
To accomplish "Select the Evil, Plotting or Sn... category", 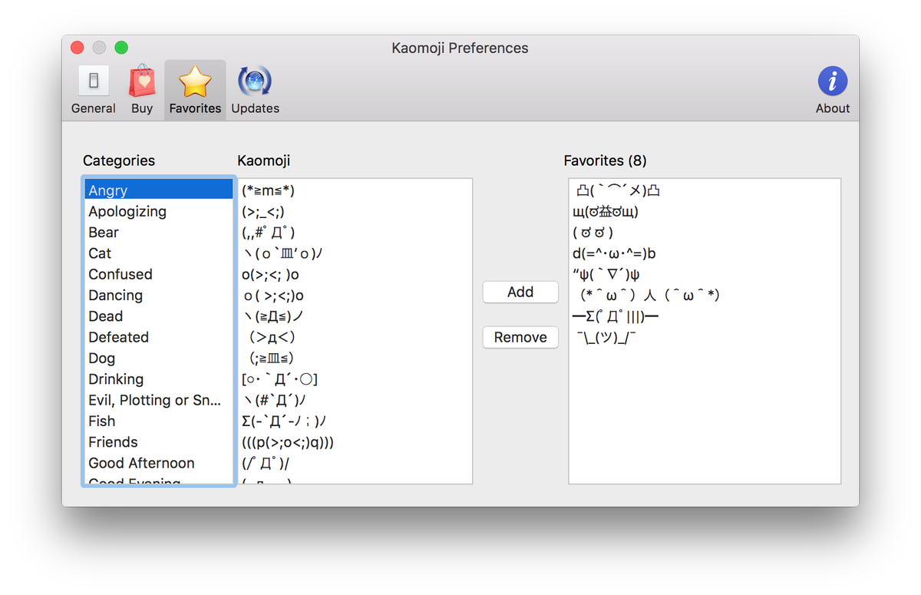I will pos(159,400).
